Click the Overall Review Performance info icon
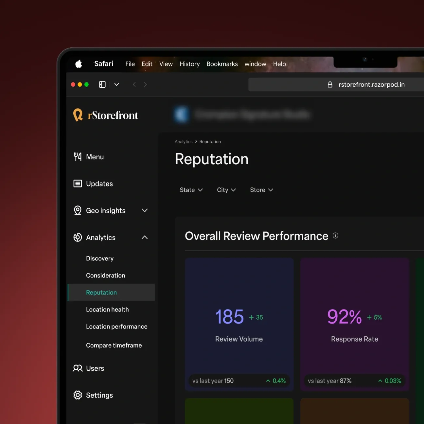The height and width of the screenshot is (424, 424). click(x=335, y=236)
